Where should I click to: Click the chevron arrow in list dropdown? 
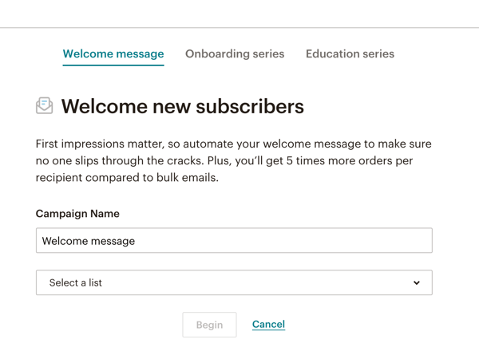[x=417, y=282]
